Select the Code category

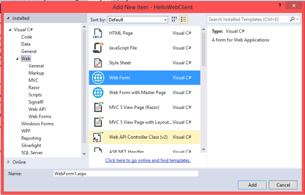coord(27,37)
